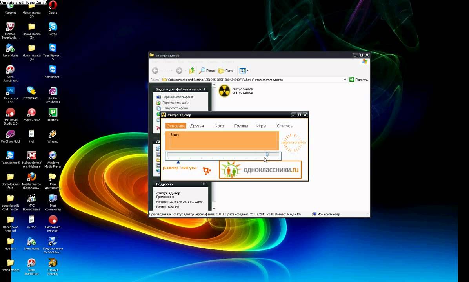Collapse Задачи для файлов и папок panel

(204, 89)
